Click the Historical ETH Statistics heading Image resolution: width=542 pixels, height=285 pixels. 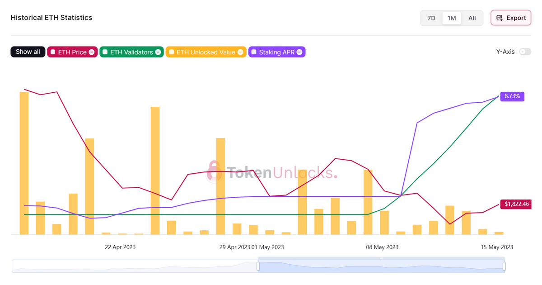click(51, 18)
